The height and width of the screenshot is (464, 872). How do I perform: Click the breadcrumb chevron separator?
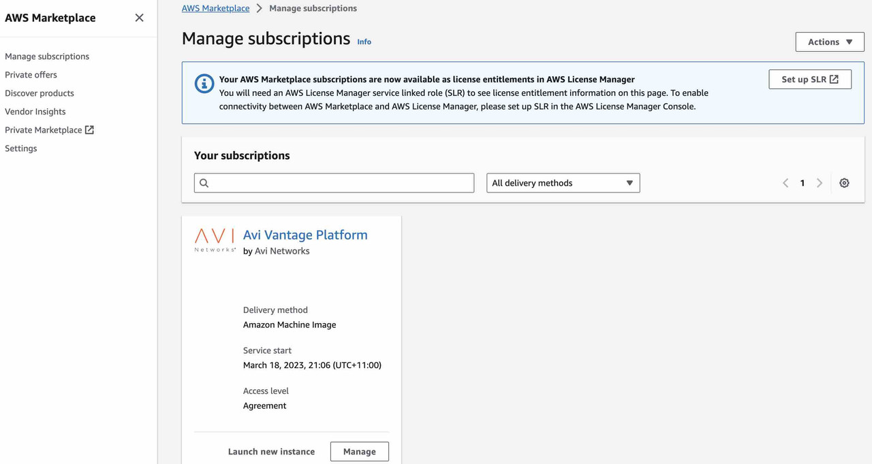coord(260,8)
